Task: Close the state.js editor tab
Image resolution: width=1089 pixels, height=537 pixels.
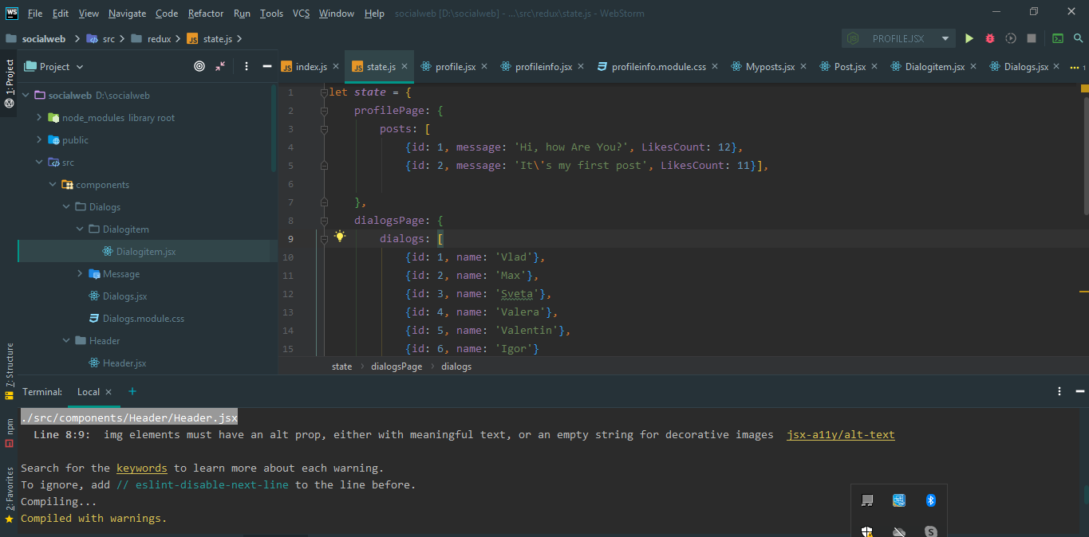Action: (405, 67)
